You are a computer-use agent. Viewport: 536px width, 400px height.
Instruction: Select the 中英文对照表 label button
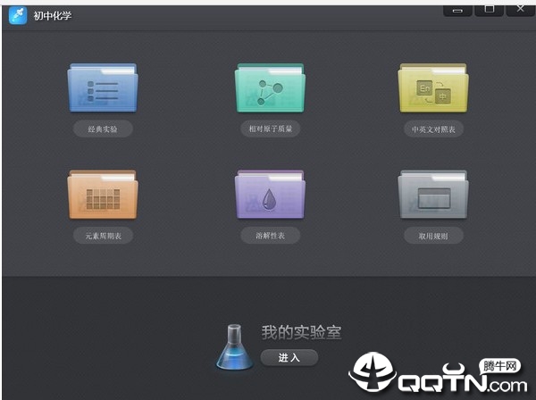click(x=433, y=129)
